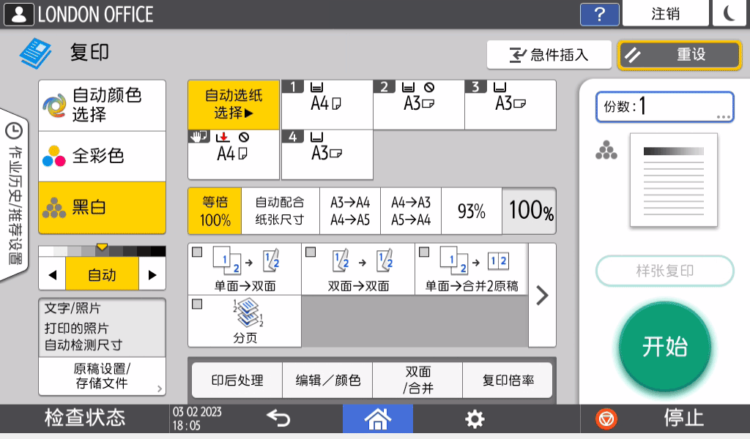This screenshot has width=750, height=439.
Task: Expand more copy options with right chevron
Action: coord(541,296)
